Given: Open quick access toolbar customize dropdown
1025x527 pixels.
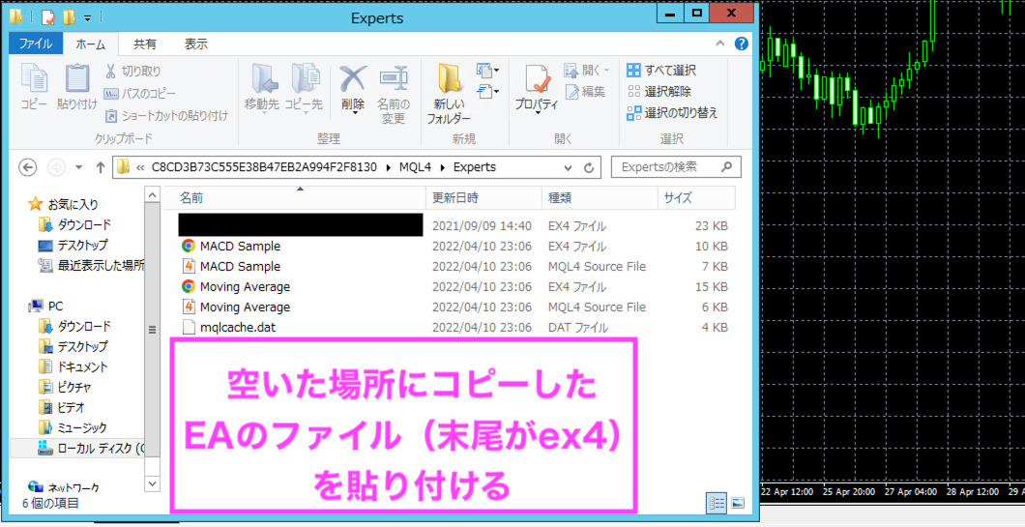Looking at the screenshot, I should [x=87, y=17].
